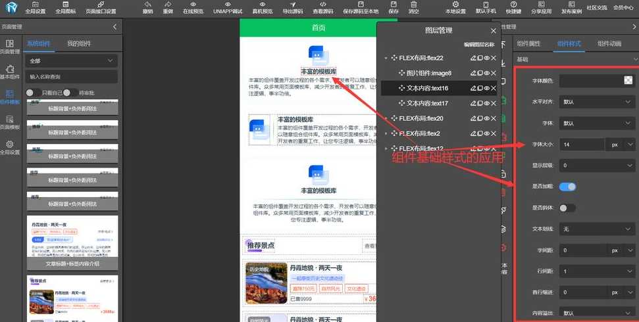Select 页面模板 in the left sidebar

[x=10, y=122]
